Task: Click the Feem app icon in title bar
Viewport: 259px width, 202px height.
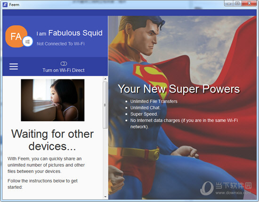Action: pyautogui.click(x=5, y=5)
